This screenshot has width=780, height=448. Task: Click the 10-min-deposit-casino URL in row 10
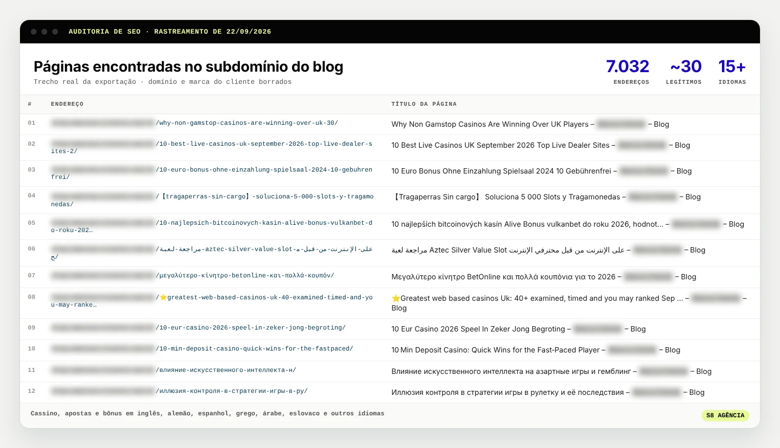(202, 349)
